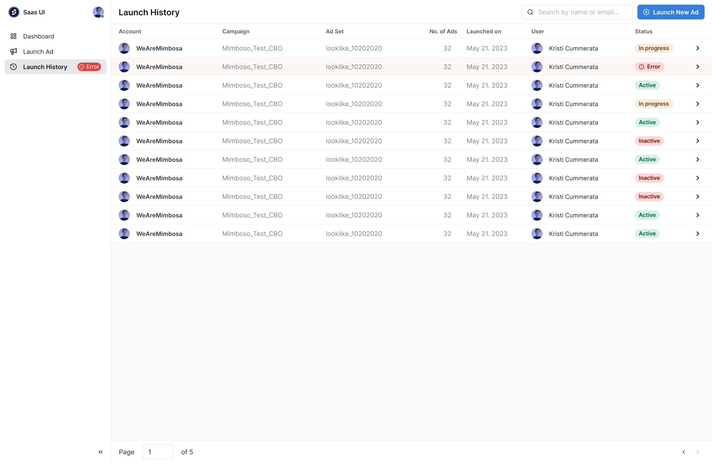Expand the first row with In progress status
Viewport: 712px width, 464px height.
tap(698, 48)
